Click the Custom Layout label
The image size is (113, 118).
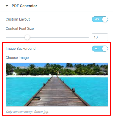click(x=18, y=19)
